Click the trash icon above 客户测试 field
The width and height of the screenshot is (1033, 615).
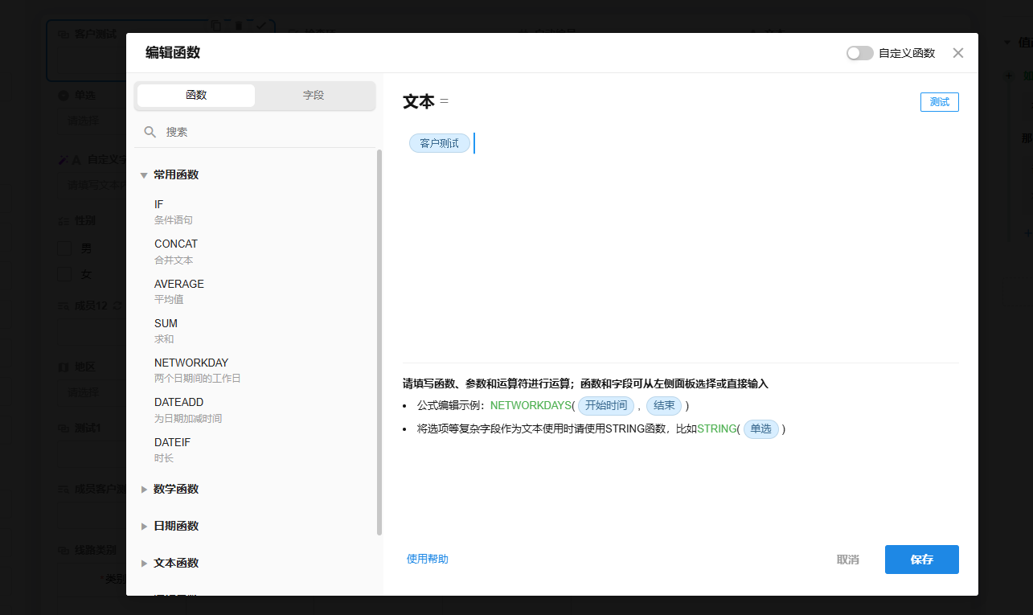(x=238, y=26)
